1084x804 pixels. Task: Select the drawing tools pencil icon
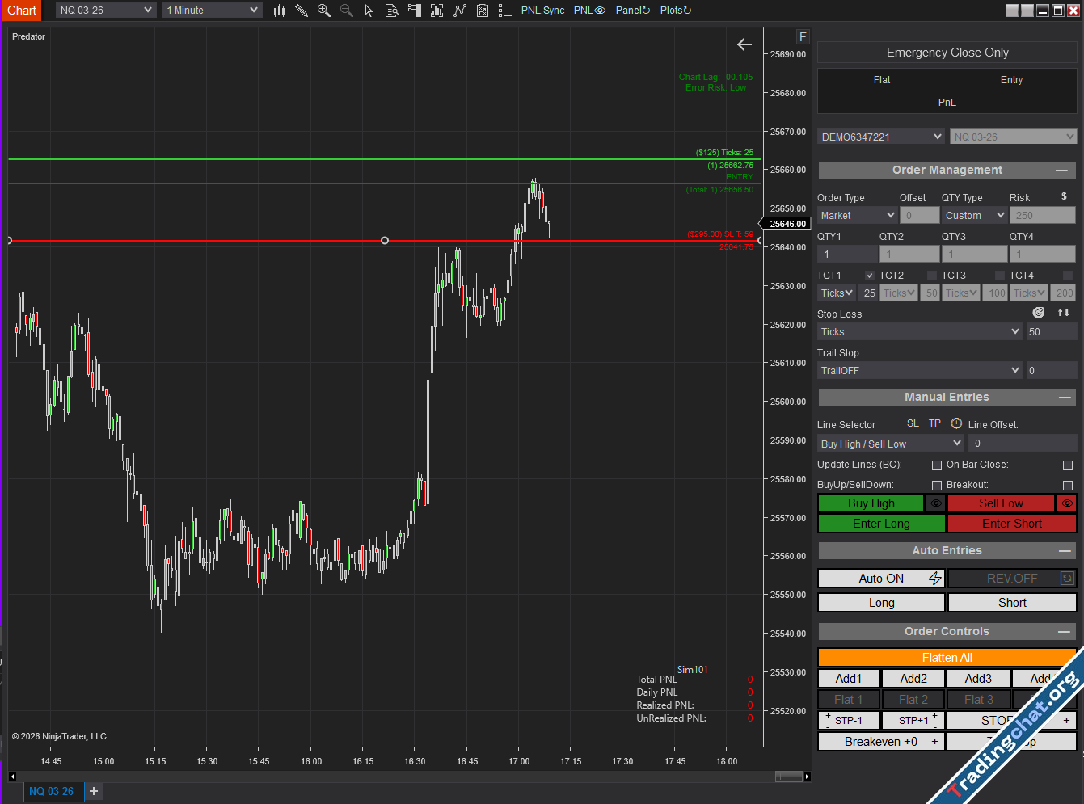(x=302, y=11)
